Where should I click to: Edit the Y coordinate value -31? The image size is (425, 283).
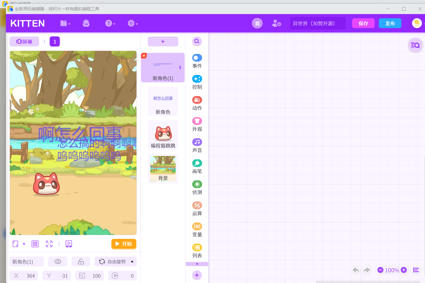pos(57,276)
